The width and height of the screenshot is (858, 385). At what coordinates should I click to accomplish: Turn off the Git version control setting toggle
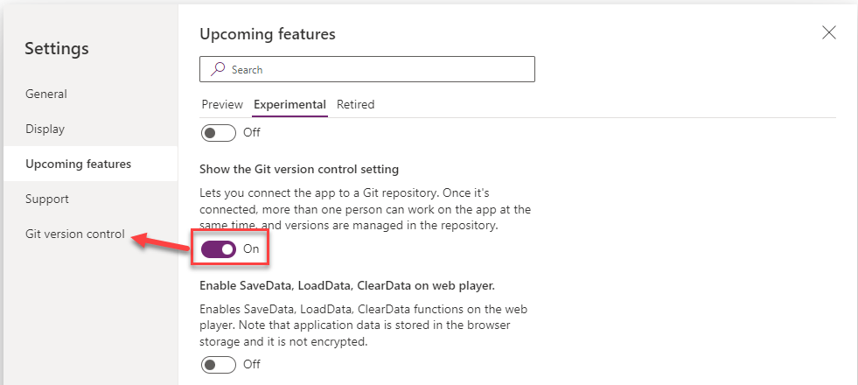[x=219, y=249]
